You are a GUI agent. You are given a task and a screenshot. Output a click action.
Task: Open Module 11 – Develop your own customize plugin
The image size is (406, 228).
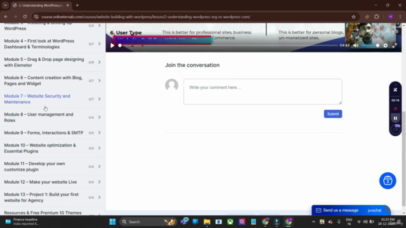coord(34,167)
